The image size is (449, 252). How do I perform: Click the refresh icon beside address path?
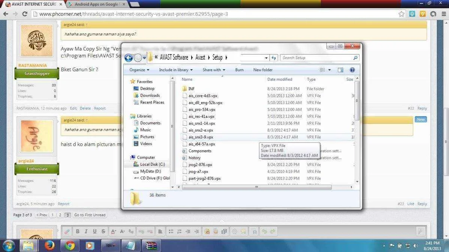[274, 58]
